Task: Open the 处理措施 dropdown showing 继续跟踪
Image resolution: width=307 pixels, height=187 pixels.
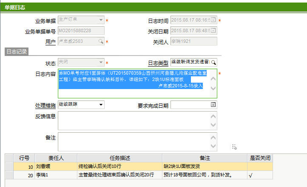Action: [101, 105]
